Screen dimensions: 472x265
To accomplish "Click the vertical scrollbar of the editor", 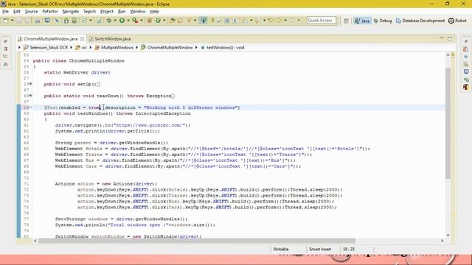I will coord(448,123).
